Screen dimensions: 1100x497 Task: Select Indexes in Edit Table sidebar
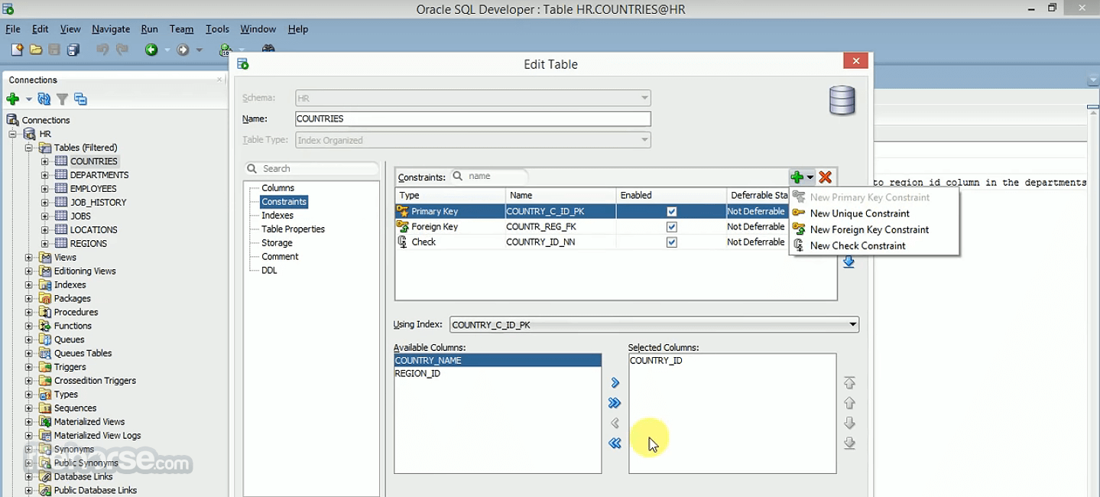click(277, 216)
